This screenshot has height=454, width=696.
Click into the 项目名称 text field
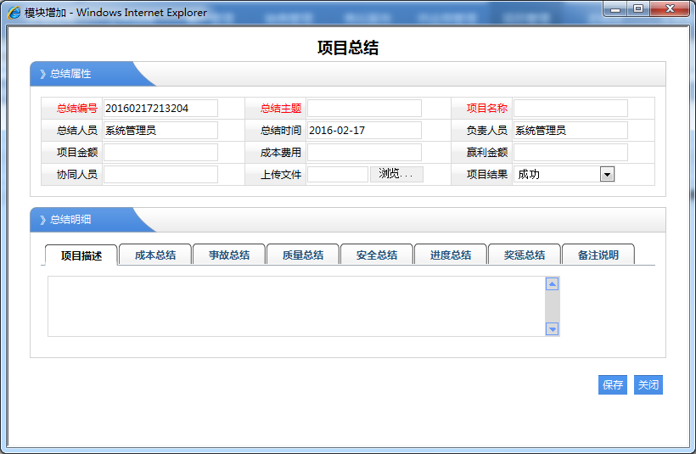570,108
